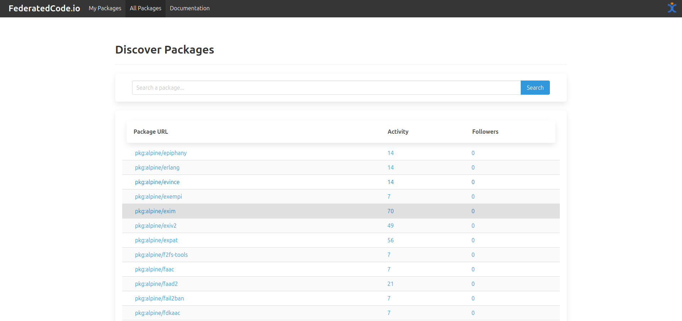The image size is (682, 321).
Task: Click activity count 14 for erlang
Action: point(390,167)
